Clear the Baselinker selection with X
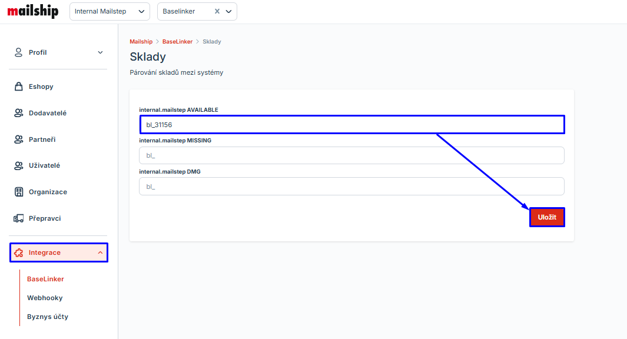This screenshot has width=627, height=339. click(217, 11)
